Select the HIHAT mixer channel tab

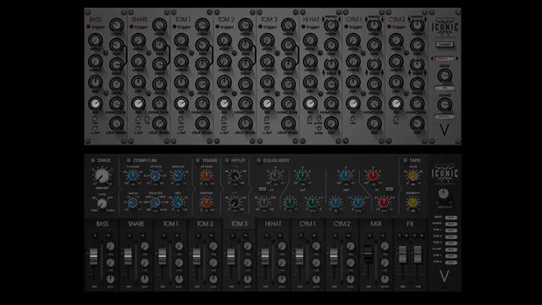click(273, 224)
